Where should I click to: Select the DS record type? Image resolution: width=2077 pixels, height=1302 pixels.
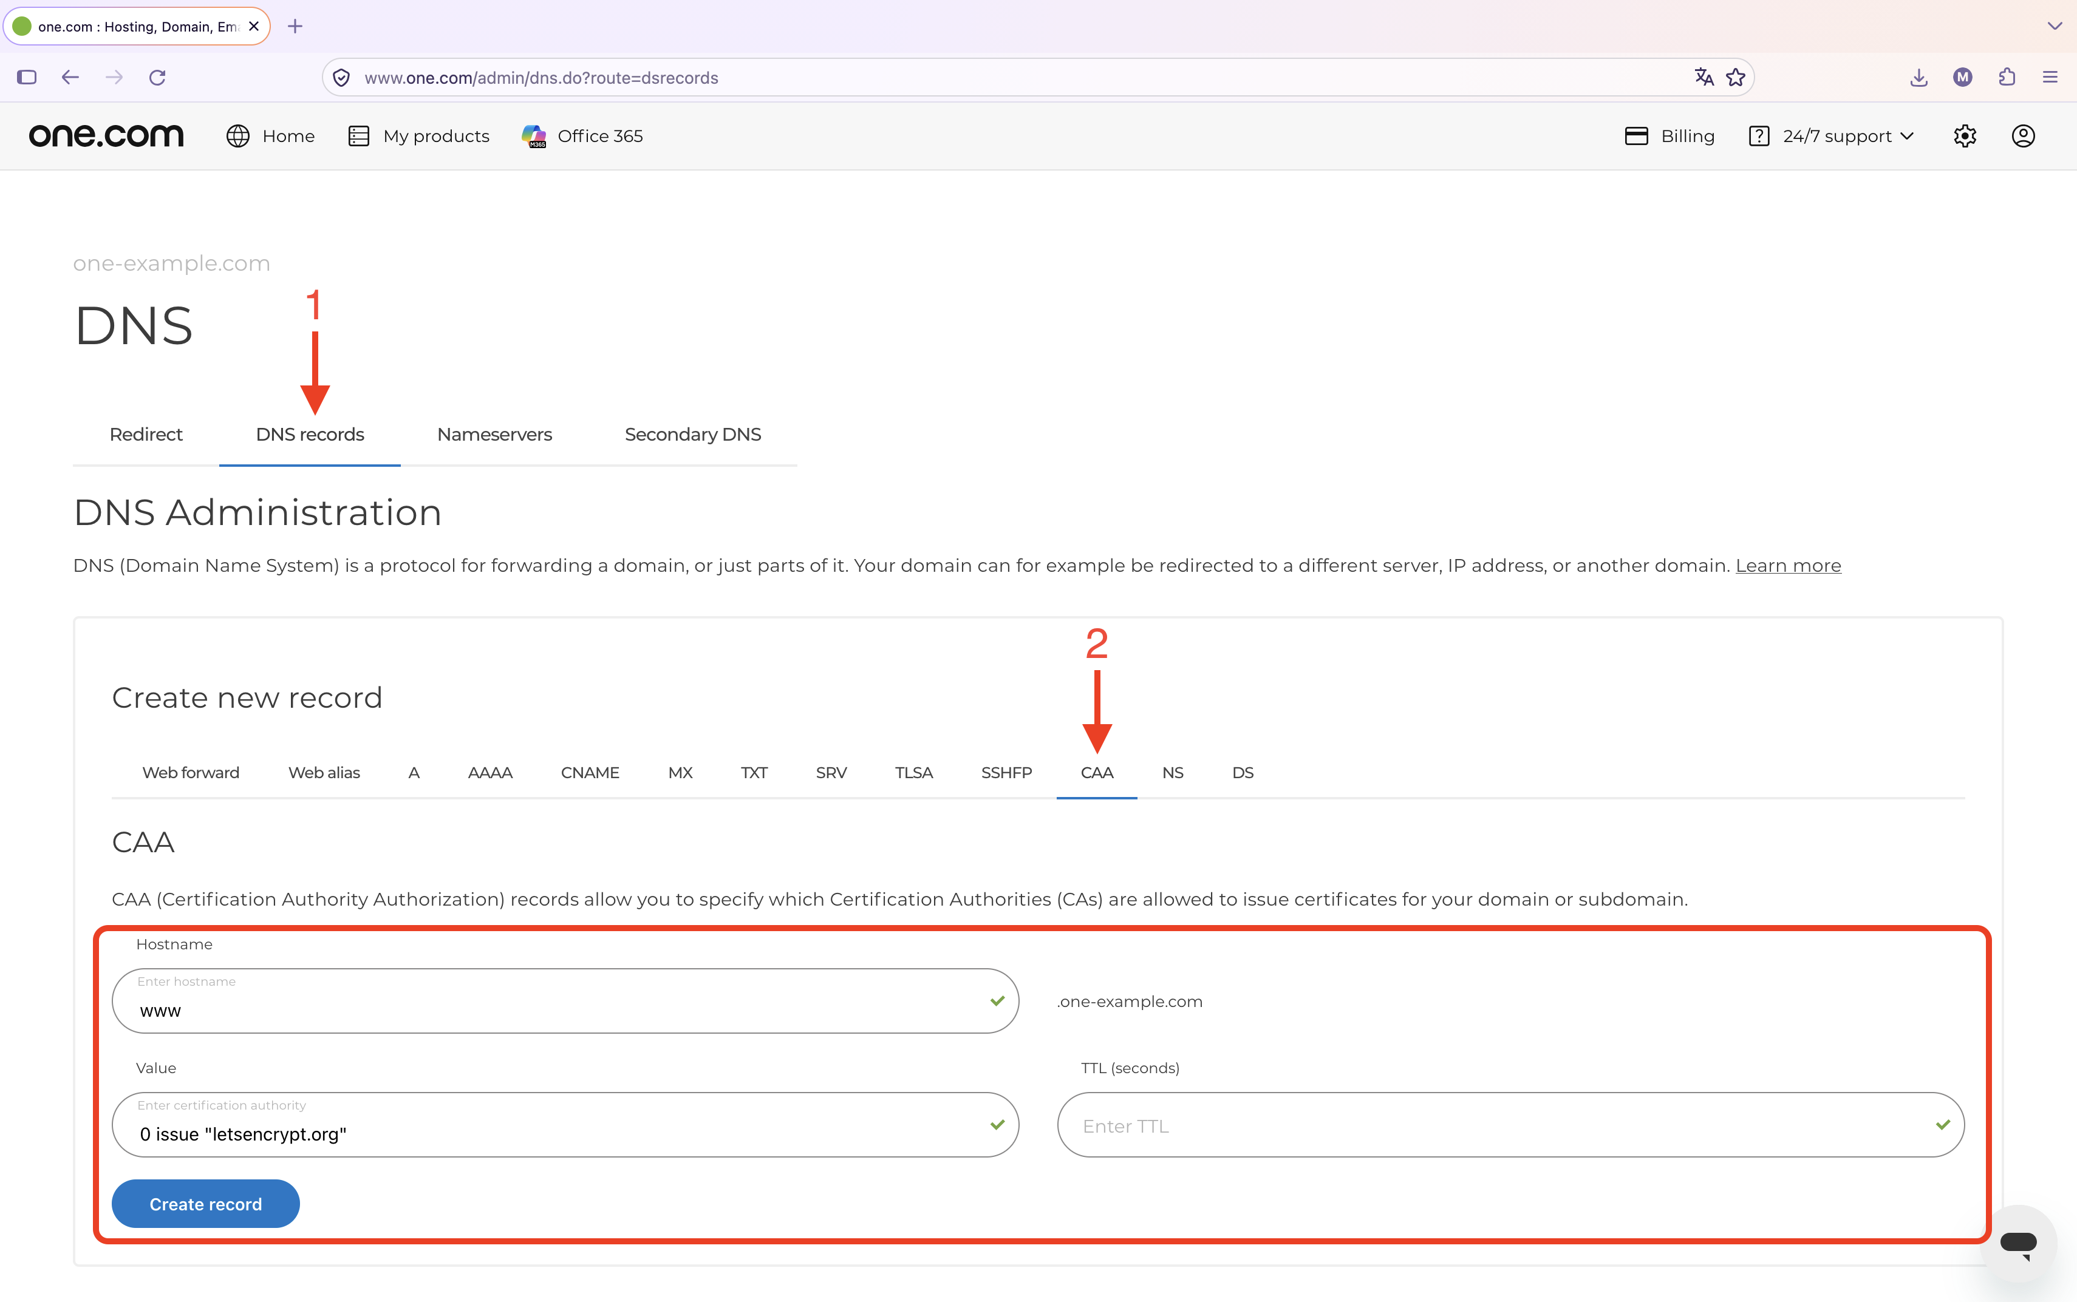[1242, 773]
